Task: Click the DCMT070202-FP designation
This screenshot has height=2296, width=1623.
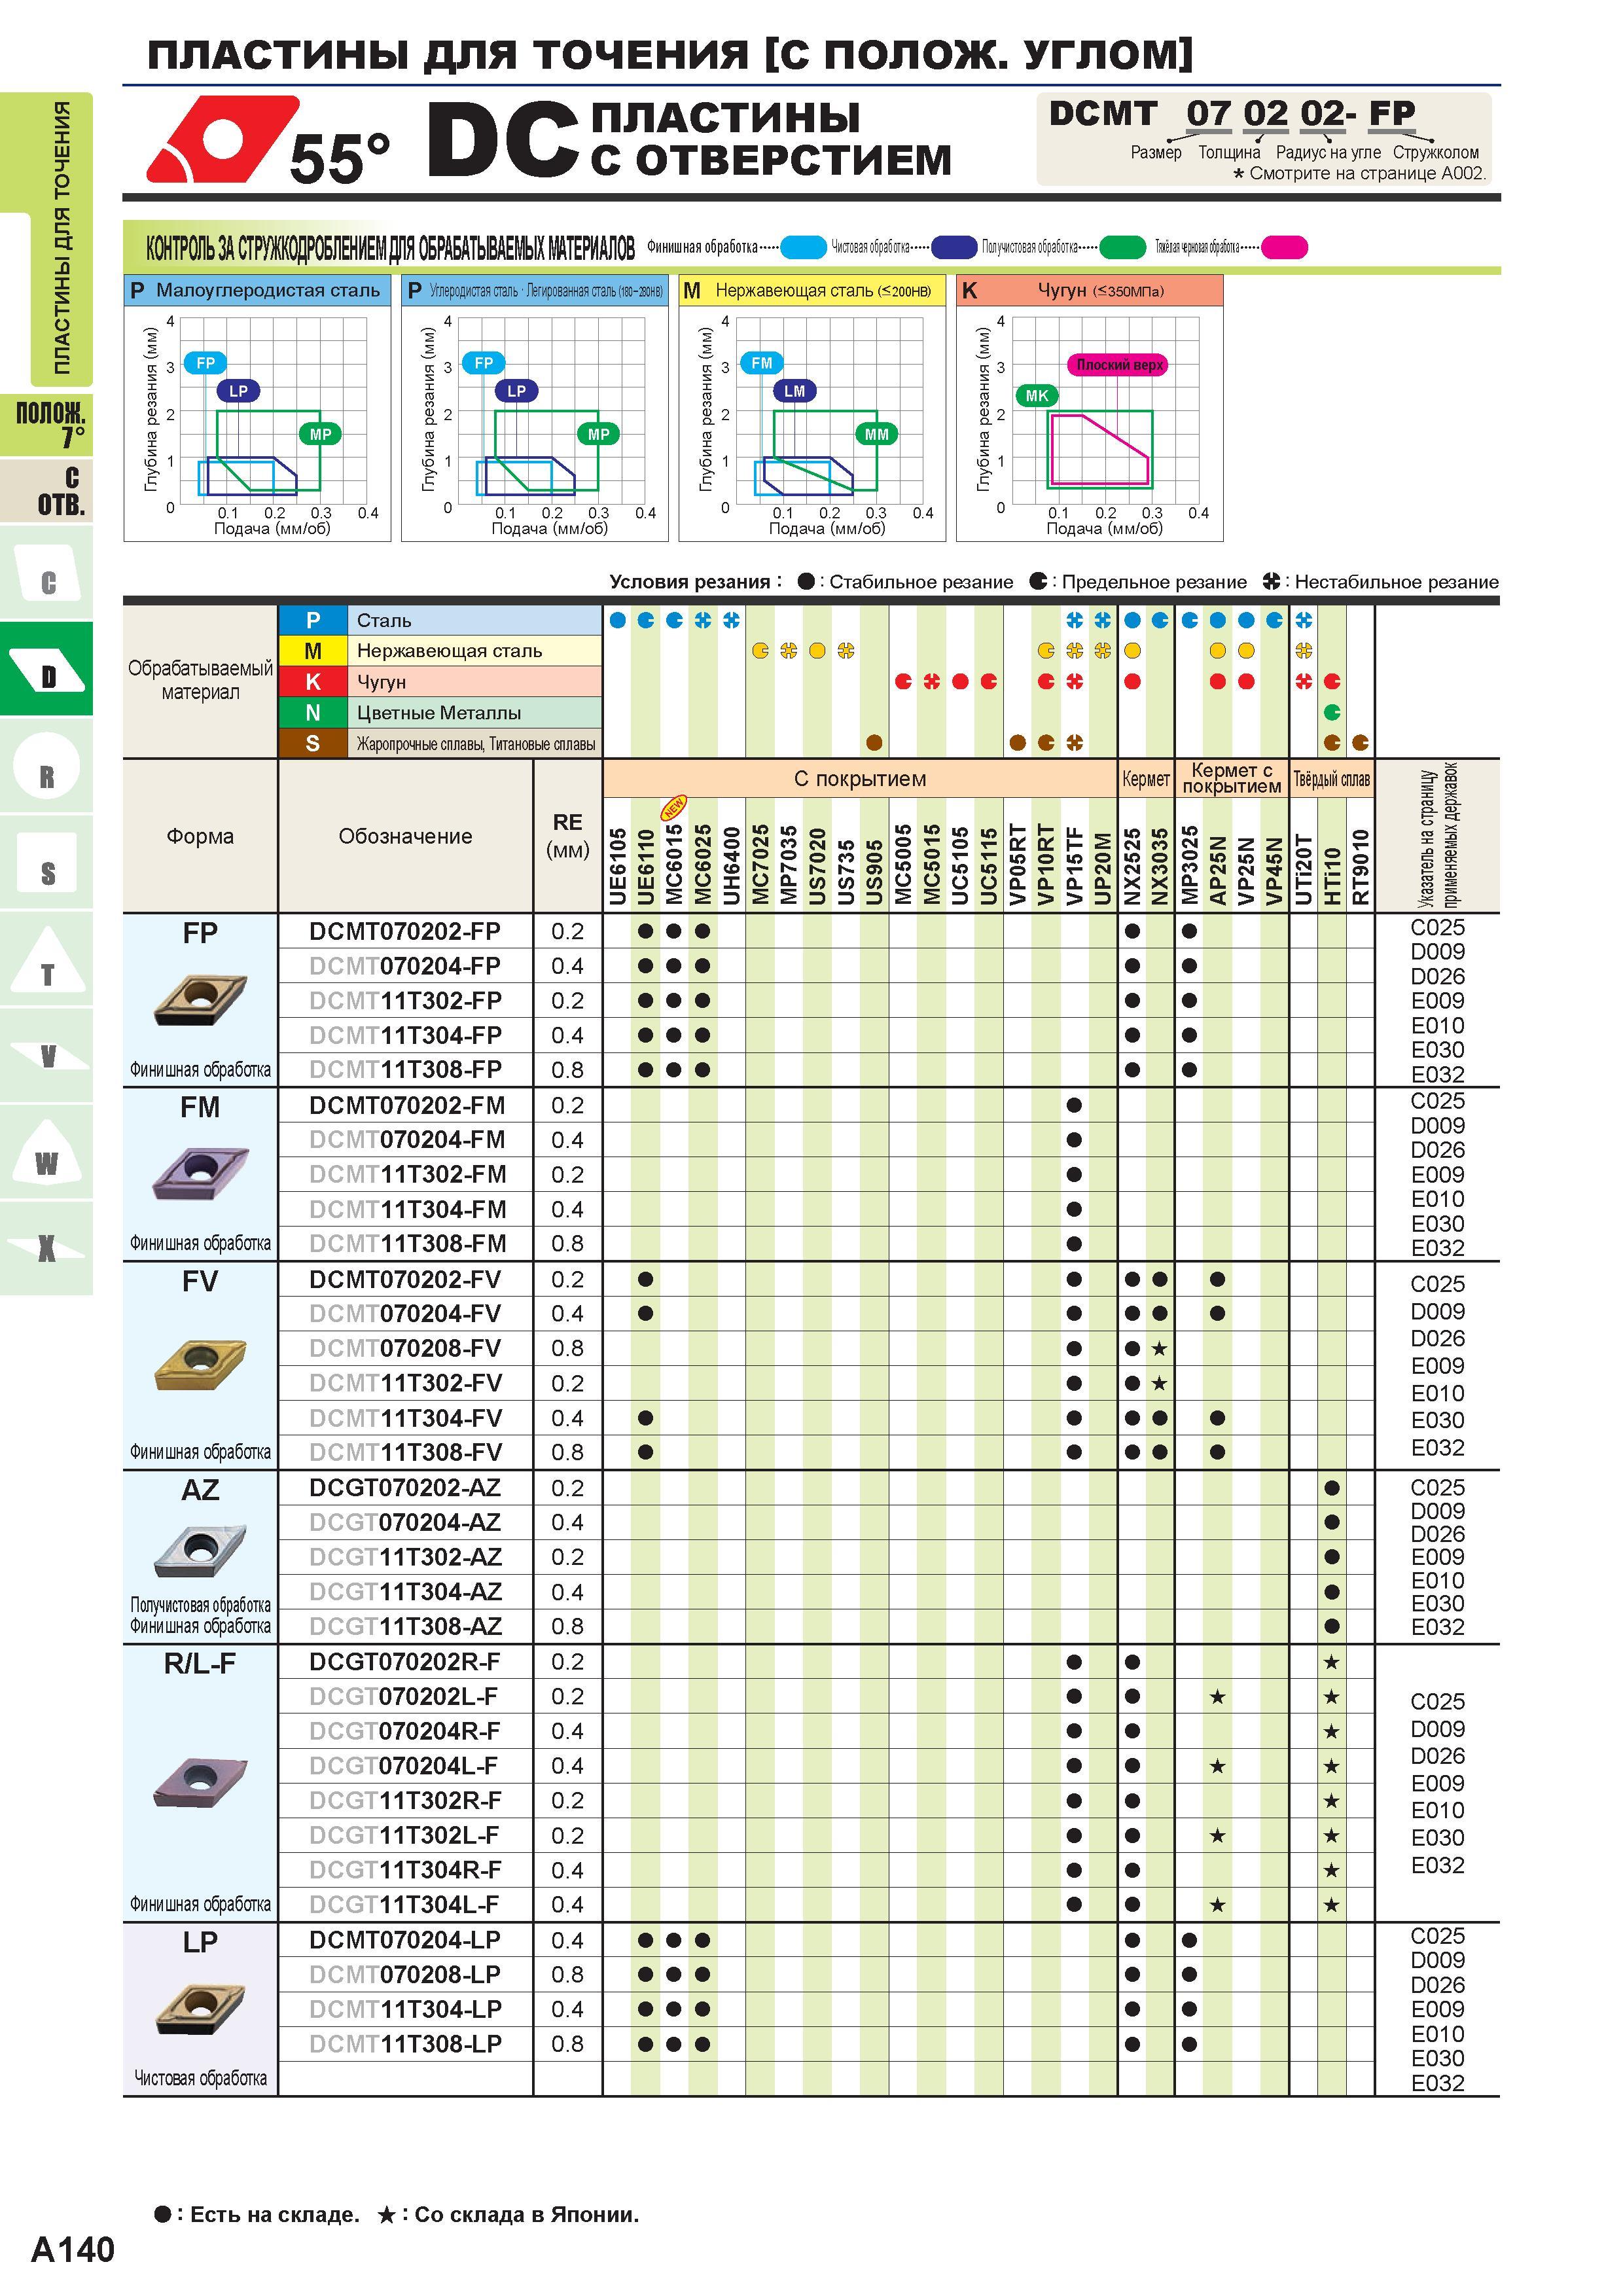Action: [405, 931]
